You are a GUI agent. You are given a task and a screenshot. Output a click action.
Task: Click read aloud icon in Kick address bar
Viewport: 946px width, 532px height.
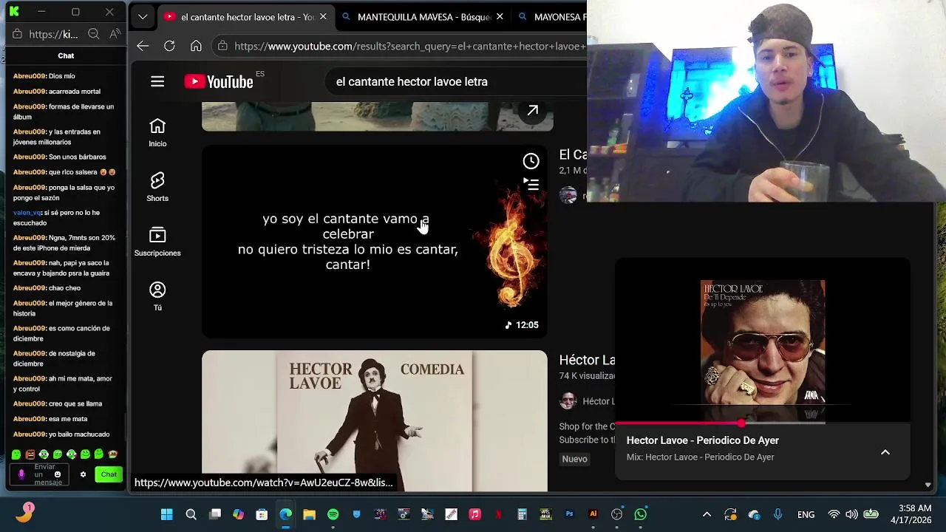(x=115, y=34)
